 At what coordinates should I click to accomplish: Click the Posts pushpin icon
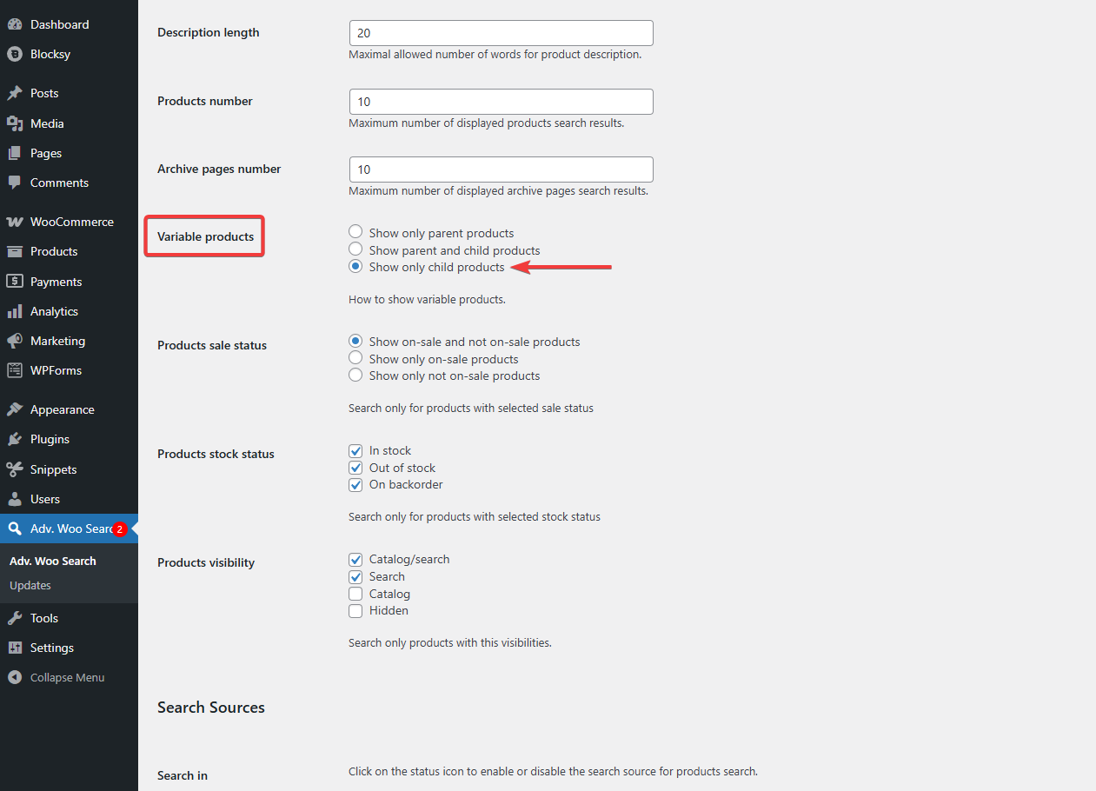point(15,93)
